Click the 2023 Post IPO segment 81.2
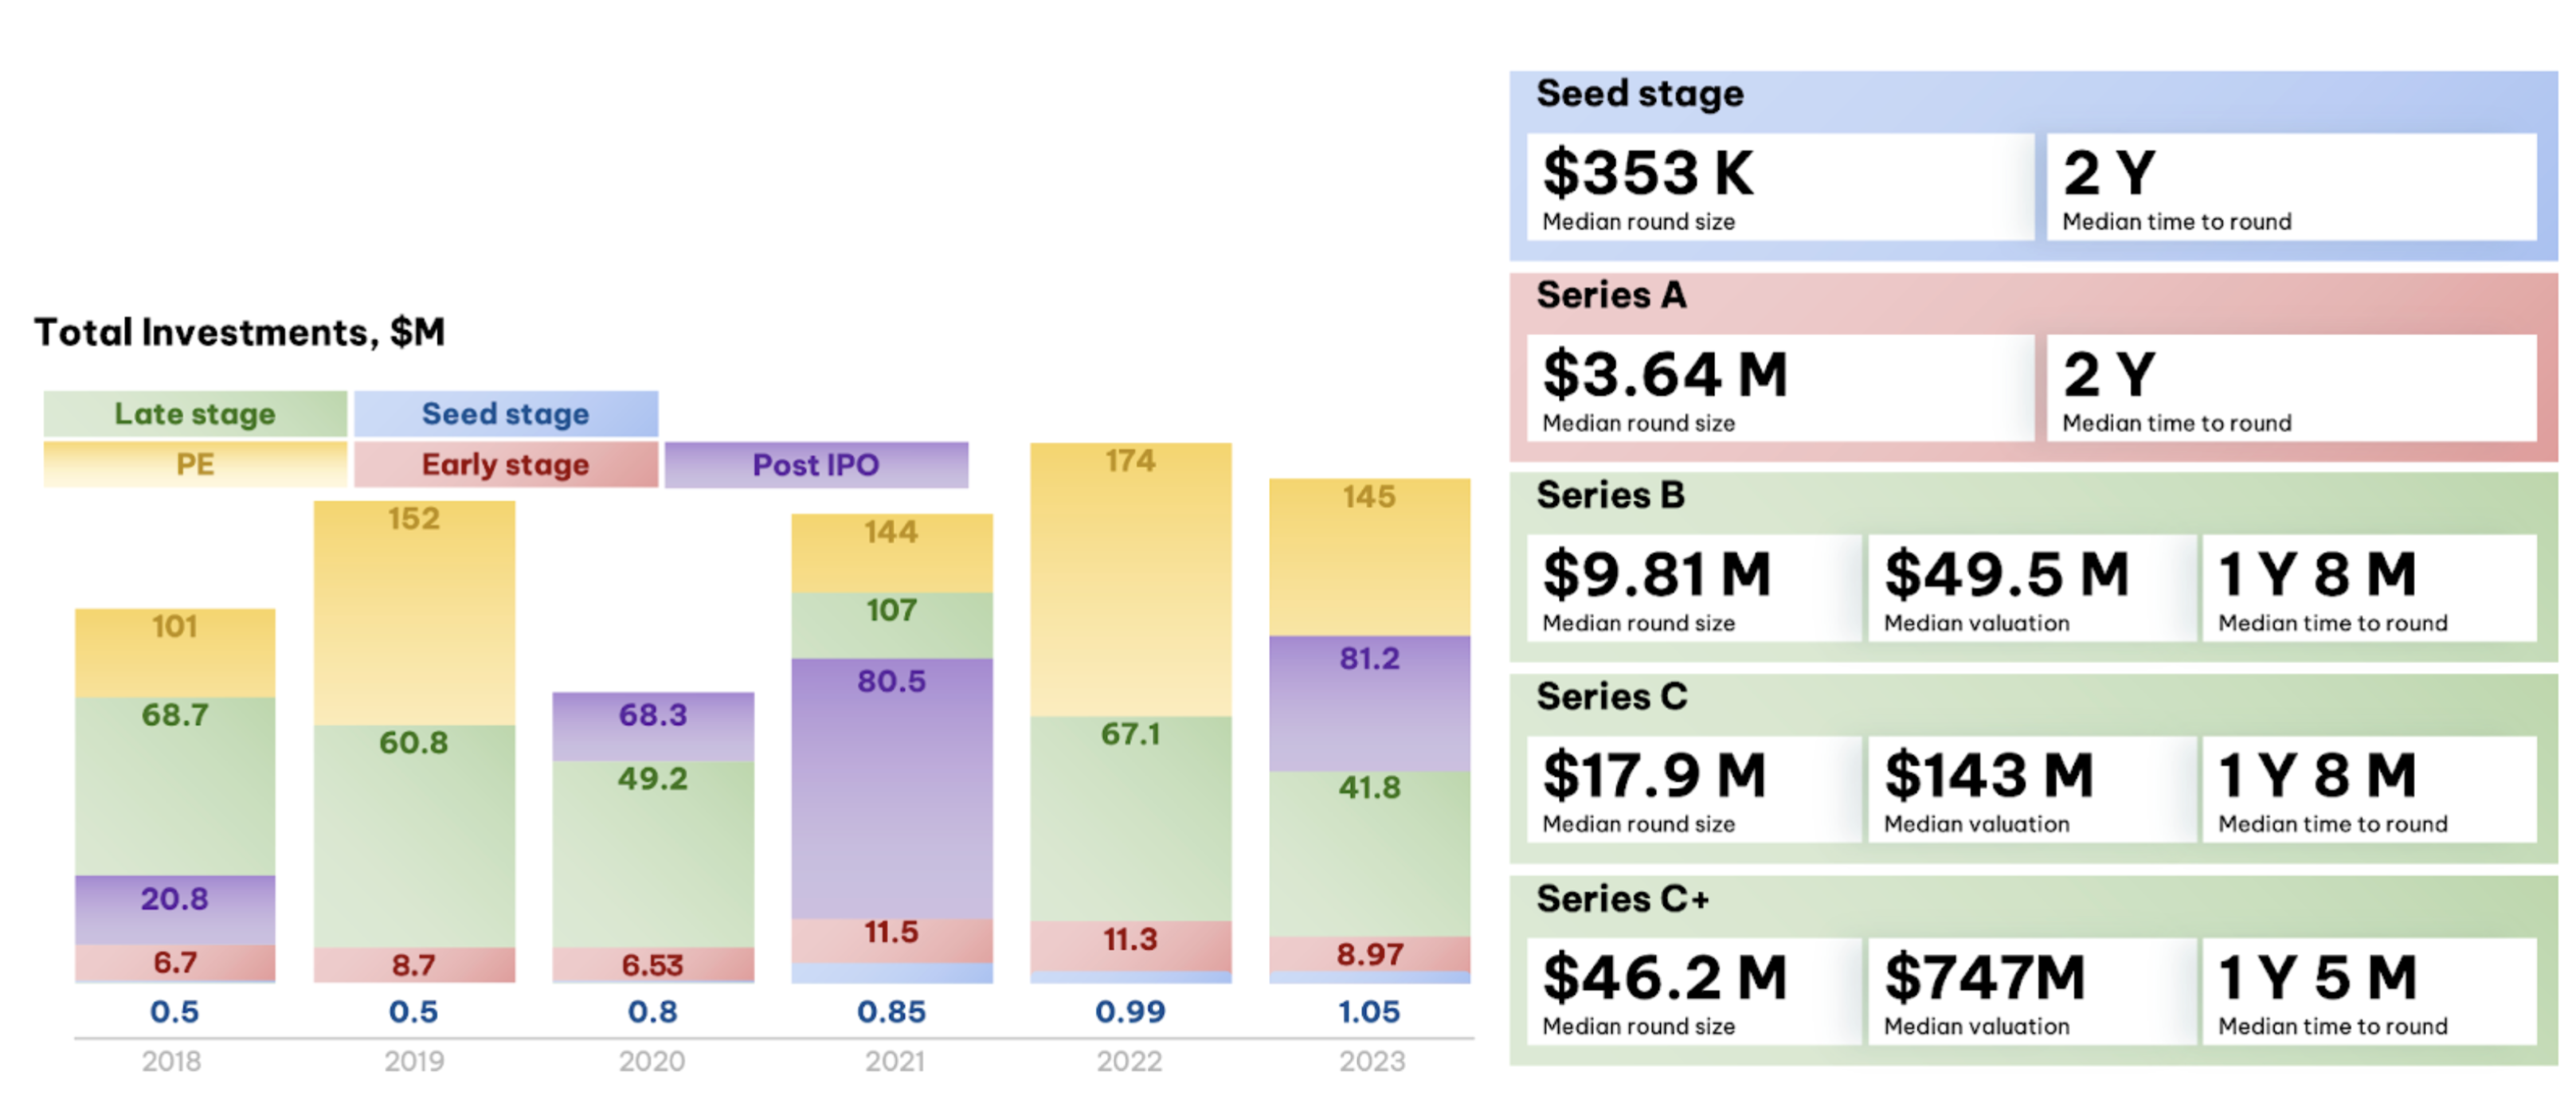This screenshot has height=1107, width=2576. click(x=1370, y=702)
